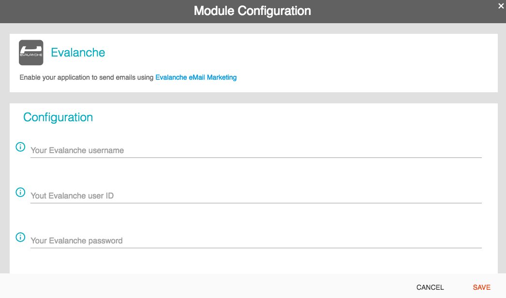Click the Module Configuration title text
This screenshot has height=298, width=506.
(x=252, y=11)
